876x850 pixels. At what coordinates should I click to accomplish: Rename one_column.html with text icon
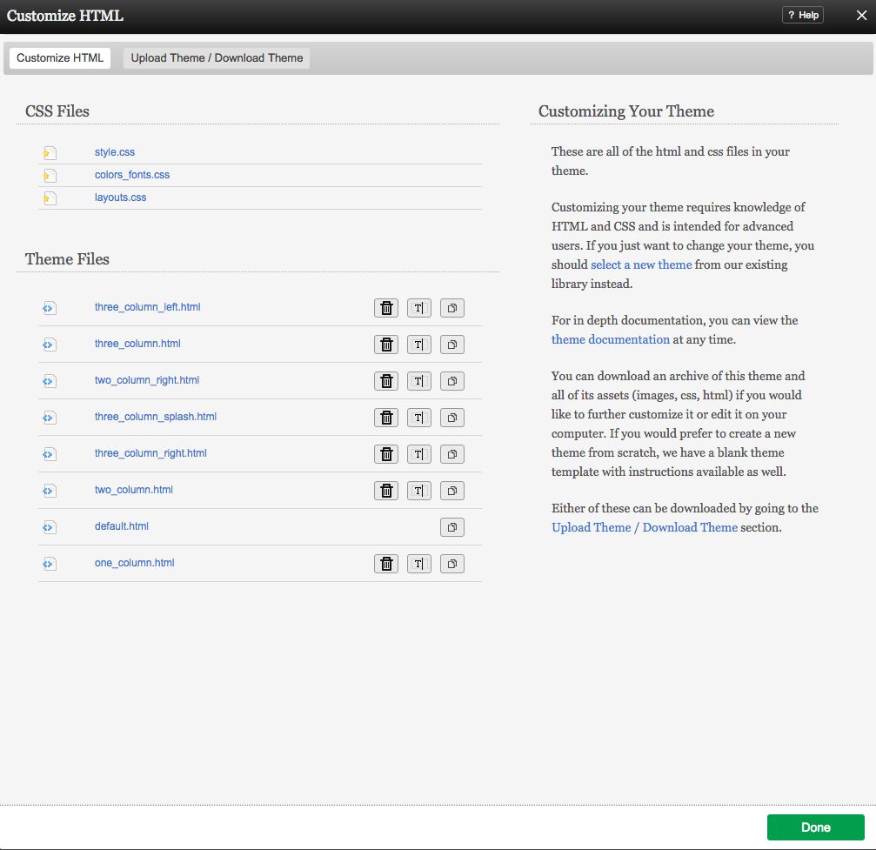(419, 564)
